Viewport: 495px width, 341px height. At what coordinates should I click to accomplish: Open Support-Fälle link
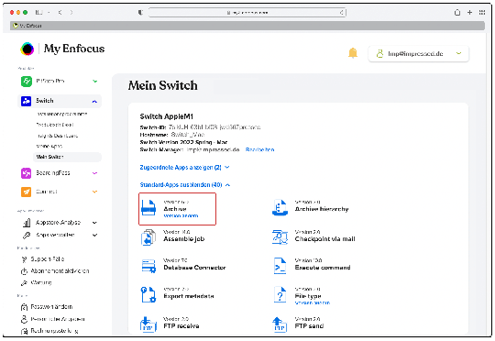[48, 259]
